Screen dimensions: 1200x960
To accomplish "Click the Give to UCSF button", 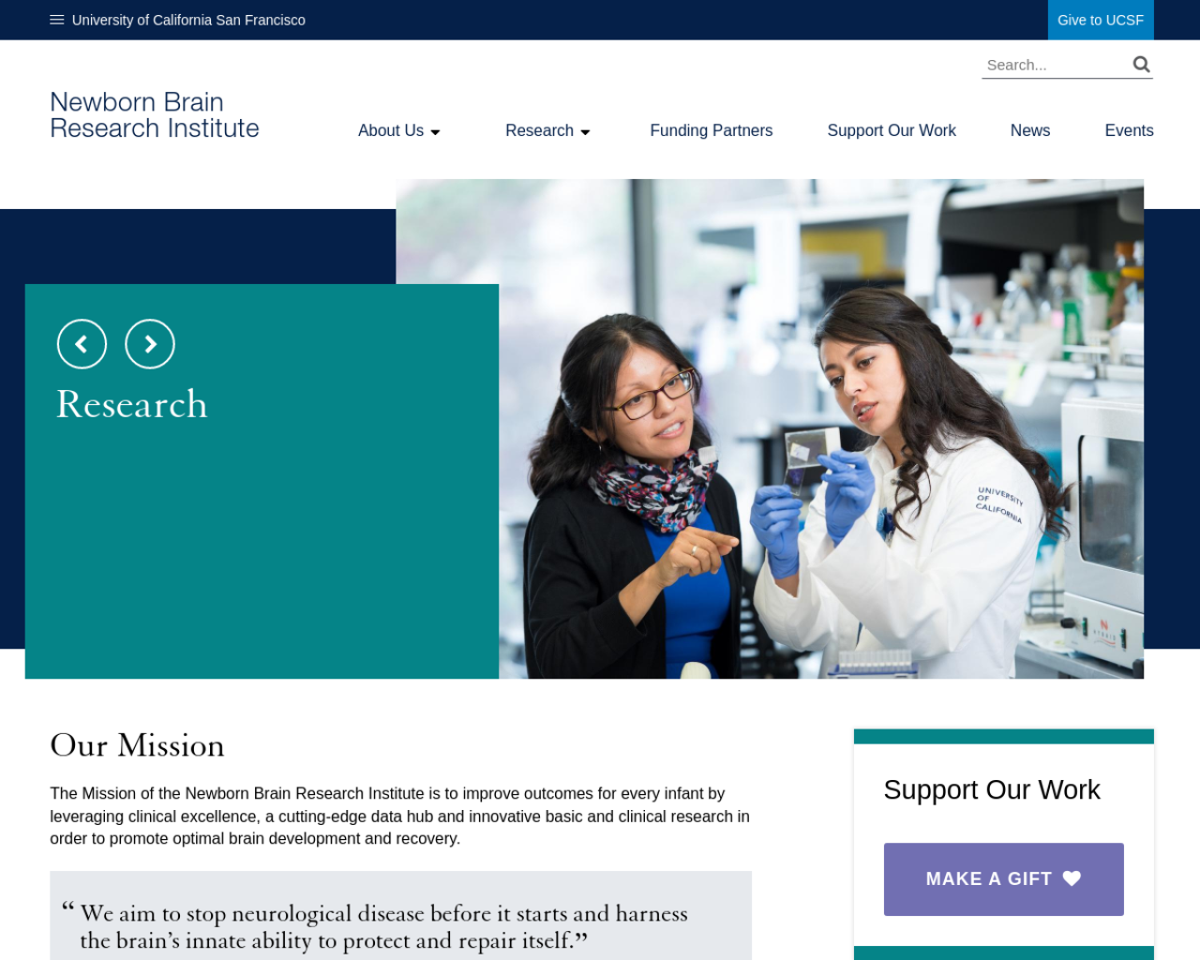I will (1101, 20).
